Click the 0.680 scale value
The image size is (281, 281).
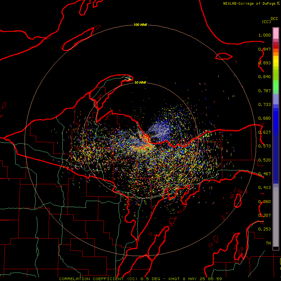(264, 118)
